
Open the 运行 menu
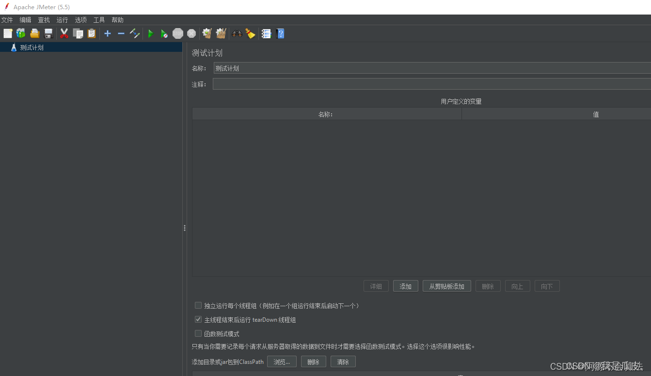(x=62, y=20)
